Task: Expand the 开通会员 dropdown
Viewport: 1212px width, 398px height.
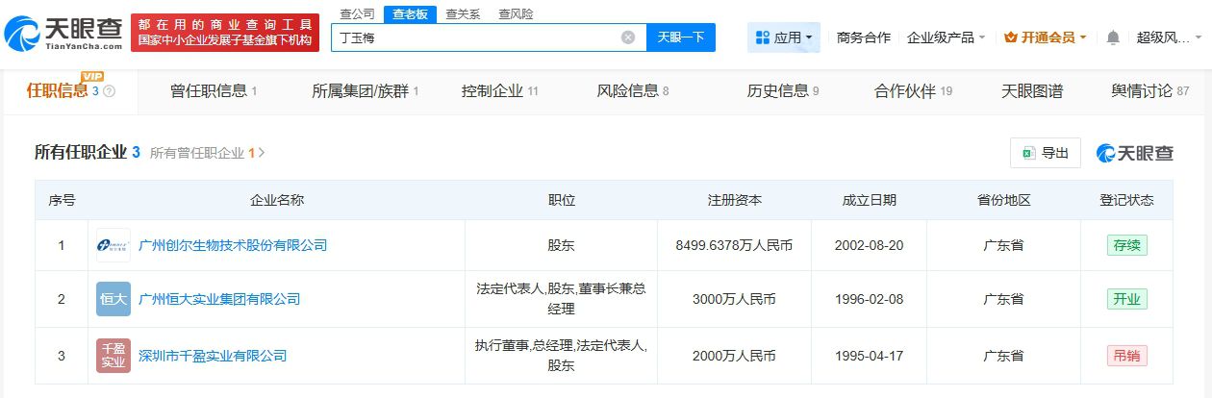Action: (x=1083, y=37)
